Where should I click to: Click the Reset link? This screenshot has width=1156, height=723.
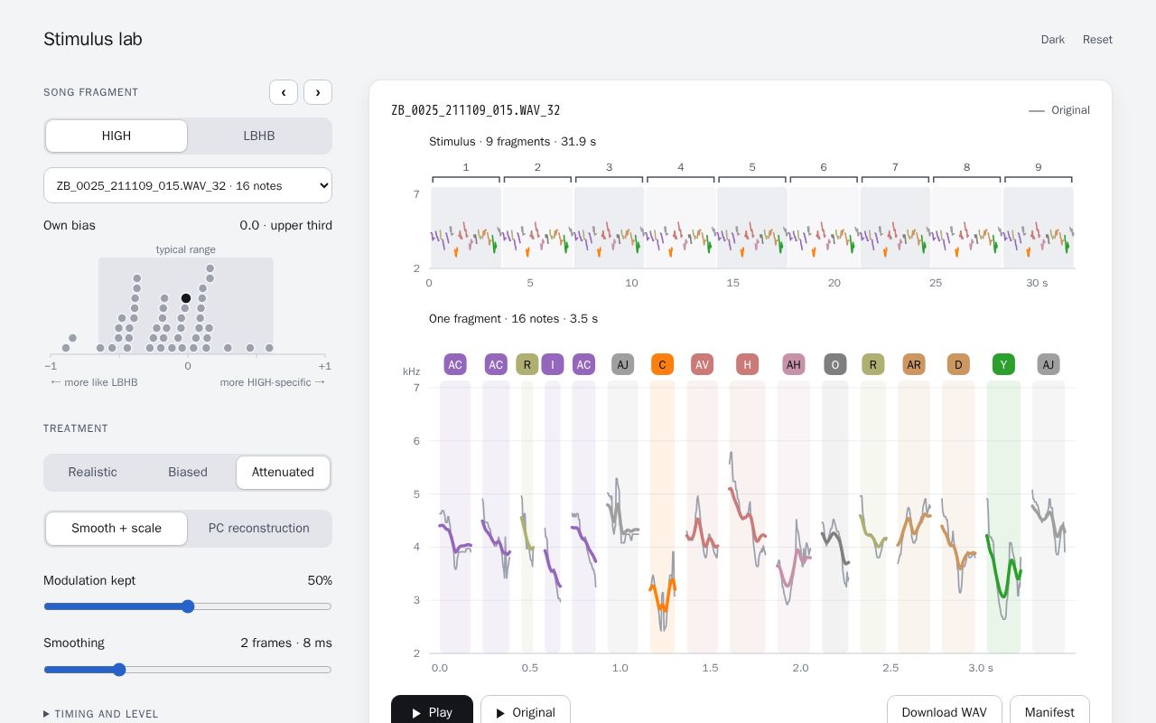[x=1097, y=40]
